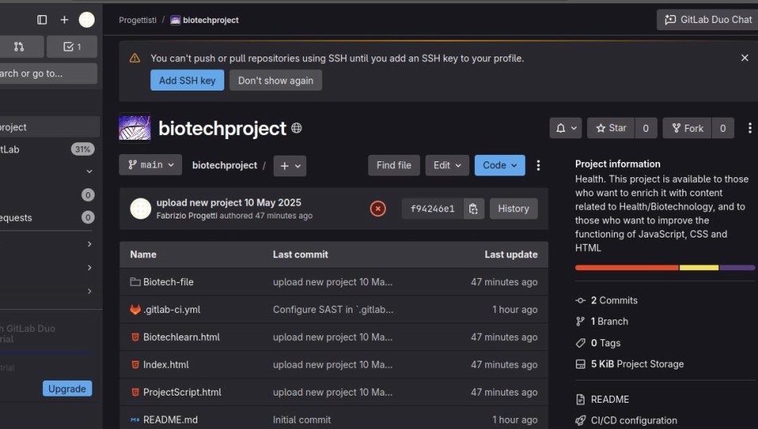Open project actions kebab menu beside Fork
This screenshot has width=758, height=429.
[749, 128]
